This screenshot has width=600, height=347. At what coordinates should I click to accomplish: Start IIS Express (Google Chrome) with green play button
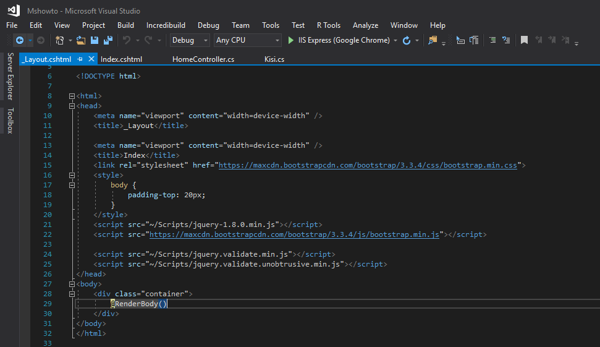pos(339,40)
